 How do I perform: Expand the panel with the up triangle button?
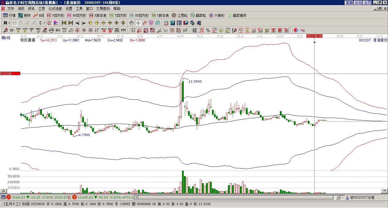coord(3,191)
